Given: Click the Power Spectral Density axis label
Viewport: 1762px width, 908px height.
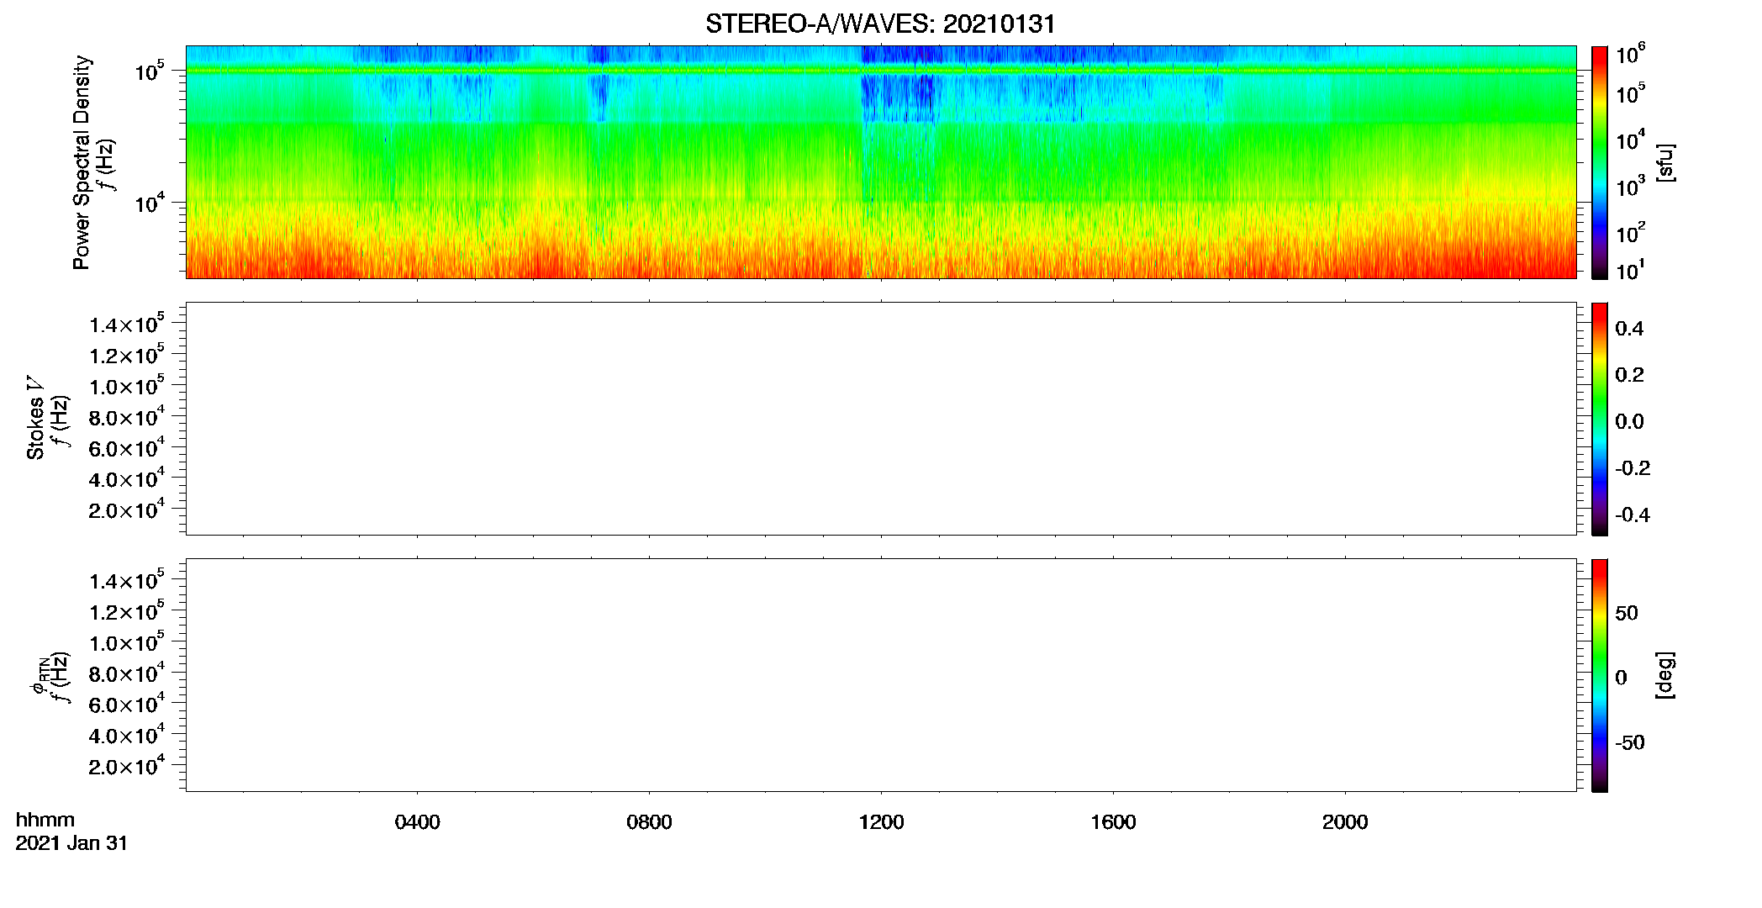Looking at the screenshot, I should (x=82, y=162).
